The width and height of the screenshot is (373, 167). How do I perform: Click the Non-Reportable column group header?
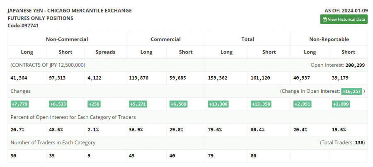329,39
